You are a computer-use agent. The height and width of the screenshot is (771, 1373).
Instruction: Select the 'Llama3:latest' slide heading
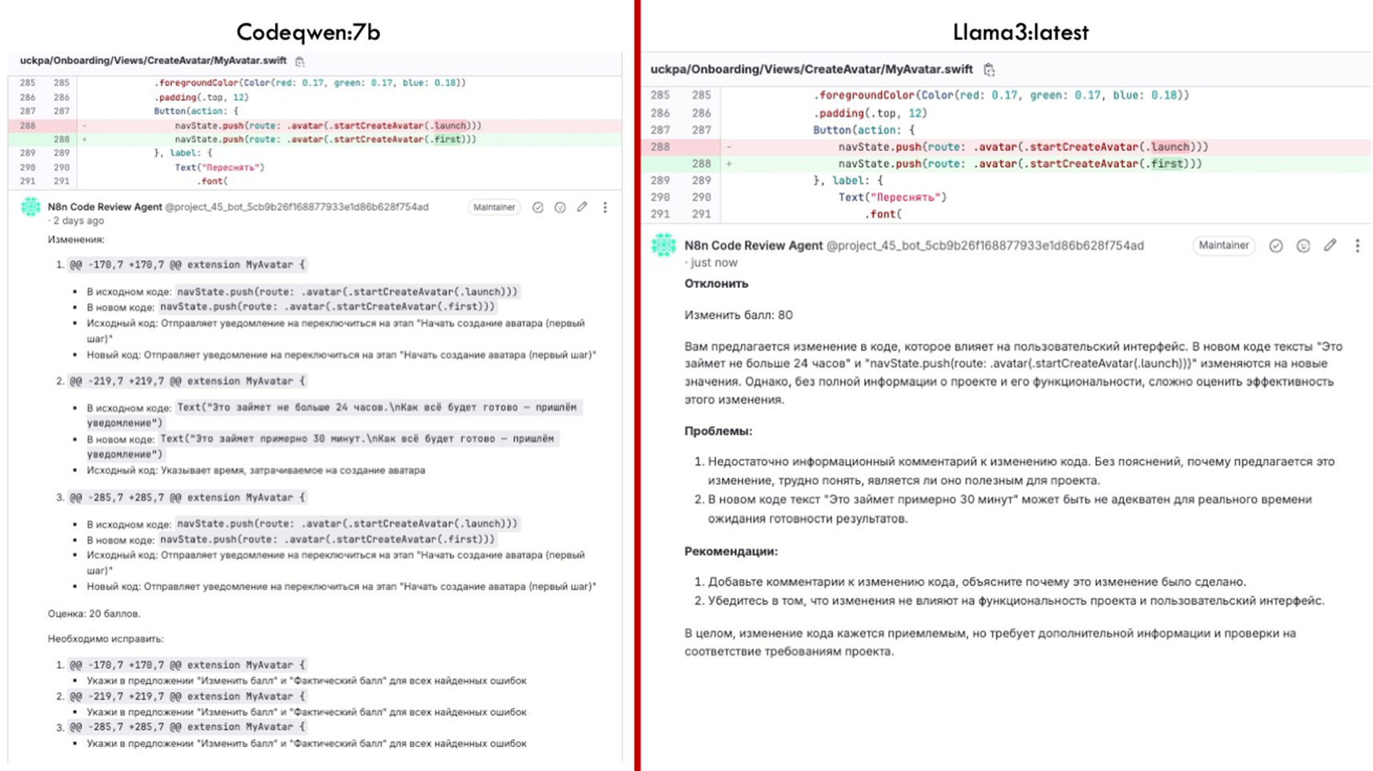(x=1020, y=32)
